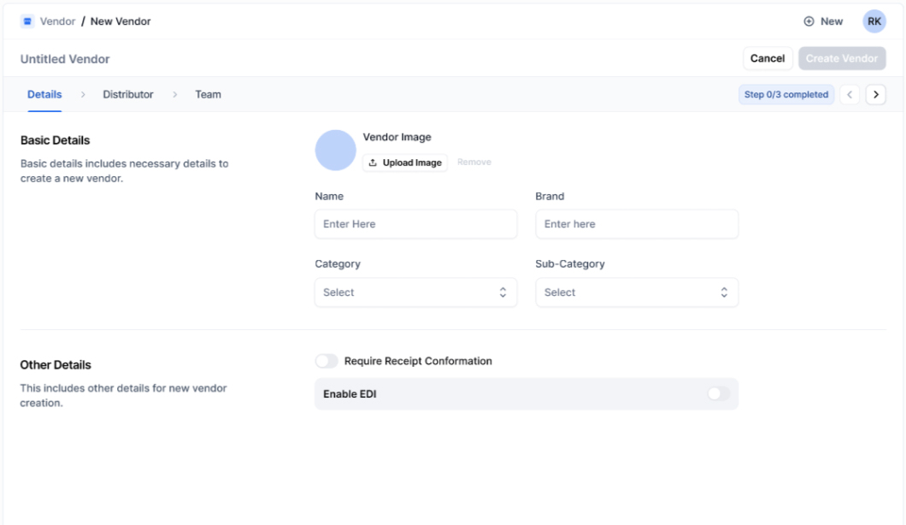Viewport: 906px width, 525px height.
Task: Click the upload arrow icon for vendor image
Action: click(x=374, y=162)
